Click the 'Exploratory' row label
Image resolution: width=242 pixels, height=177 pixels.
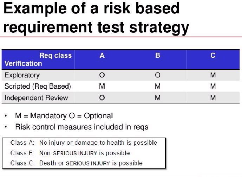tap(22, 75)
